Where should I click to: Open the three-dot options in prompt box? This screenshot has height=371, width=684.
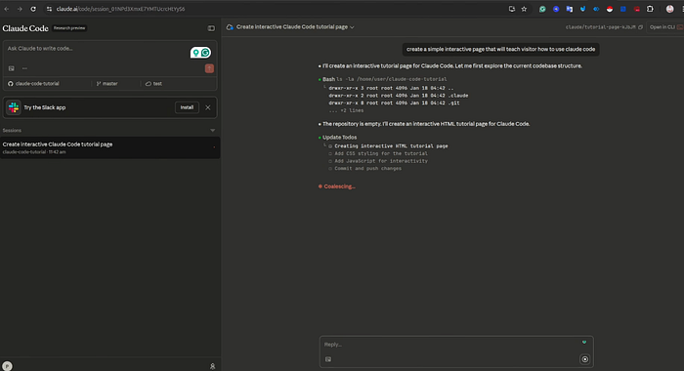click(x=24, y=68)
